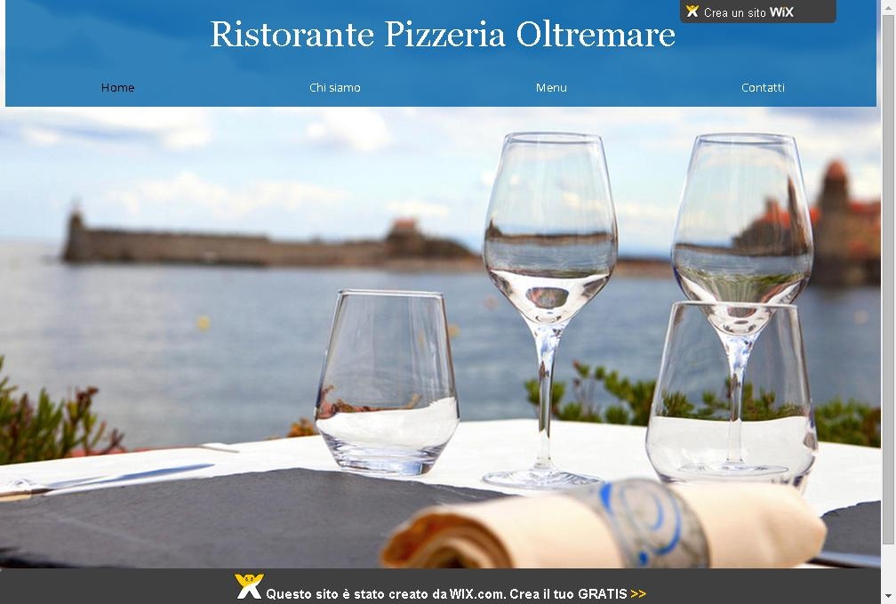Click the scrollbar up arrow
Viewport: 896px width, 604px height.
tap(889, 5)
